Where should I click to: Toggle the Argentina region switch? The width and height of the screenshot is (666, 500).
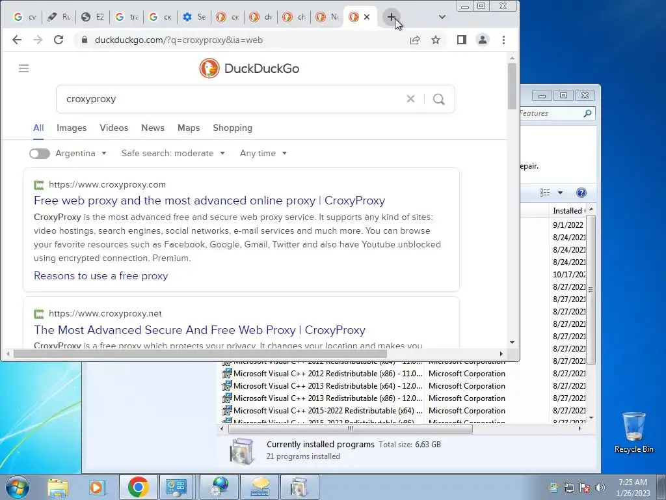pos(40,154)
